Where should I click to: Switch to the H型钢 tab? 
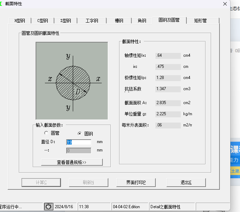coord(20,21)
